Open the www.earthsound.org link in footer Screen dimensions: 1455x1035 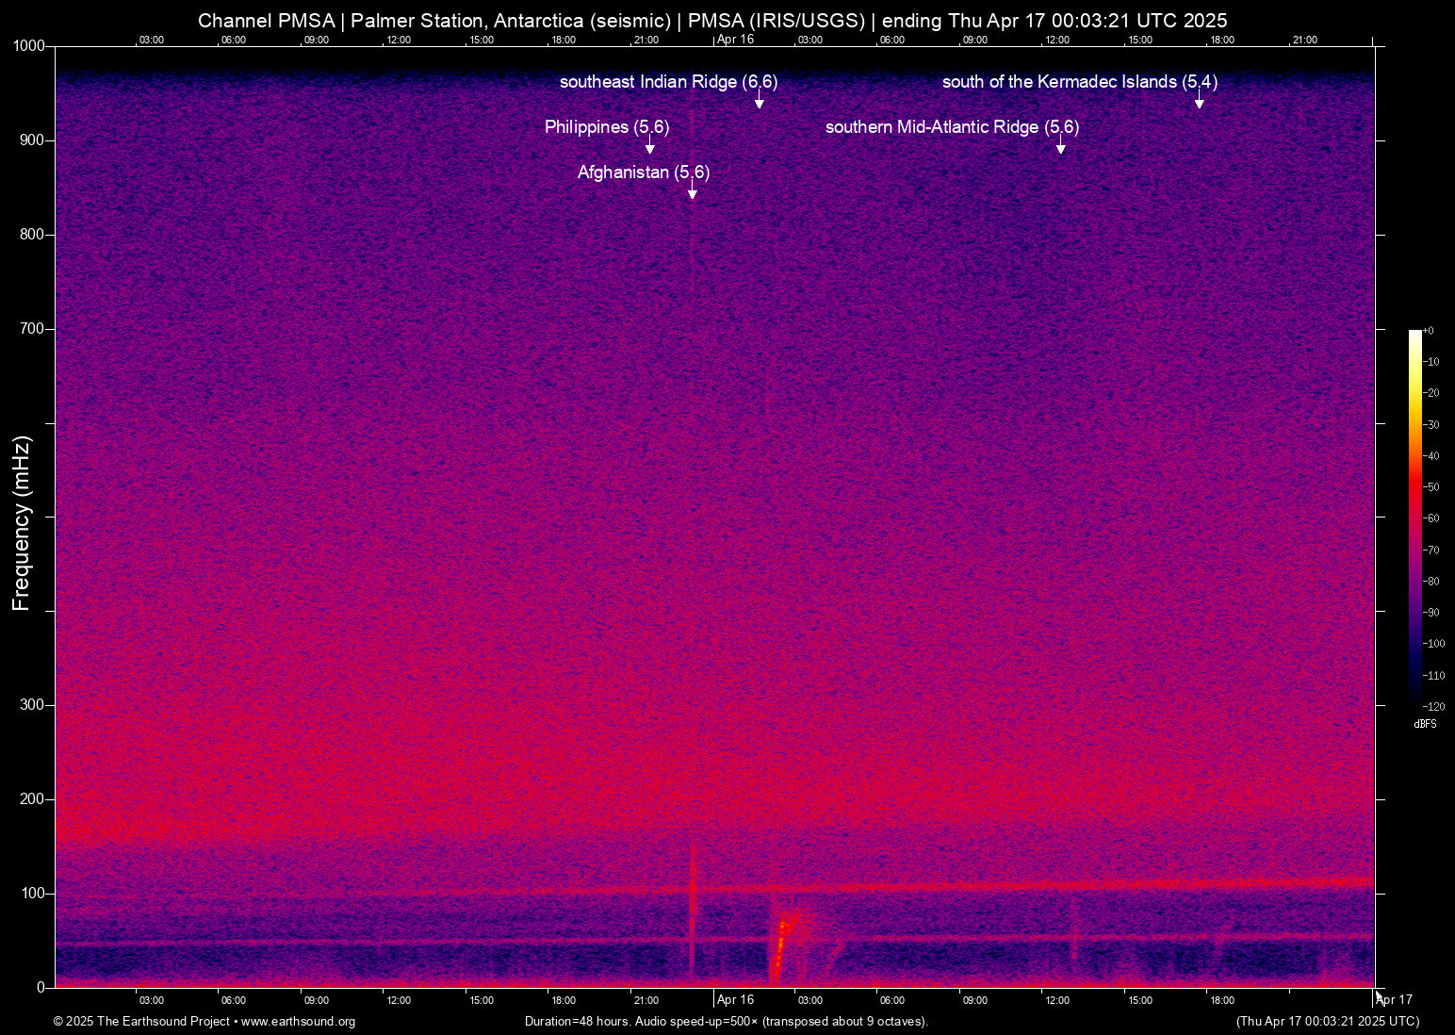coord(298,1022)
